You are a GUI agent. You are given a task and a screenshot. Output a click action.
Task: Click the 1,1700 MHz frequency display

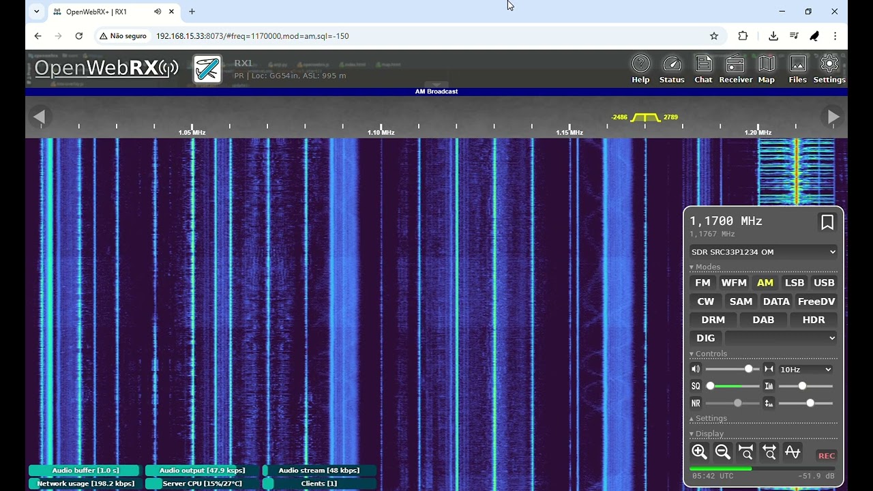pyautogui.click(x=726, y=221)
